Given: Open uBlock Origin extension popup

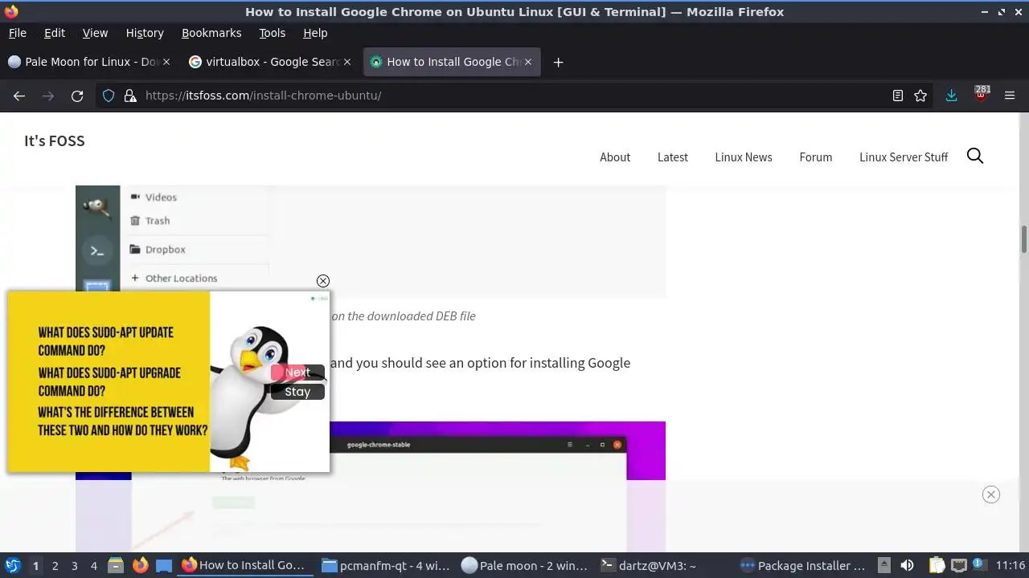Looking at the screenshot, I should click(x=981, y=94).
